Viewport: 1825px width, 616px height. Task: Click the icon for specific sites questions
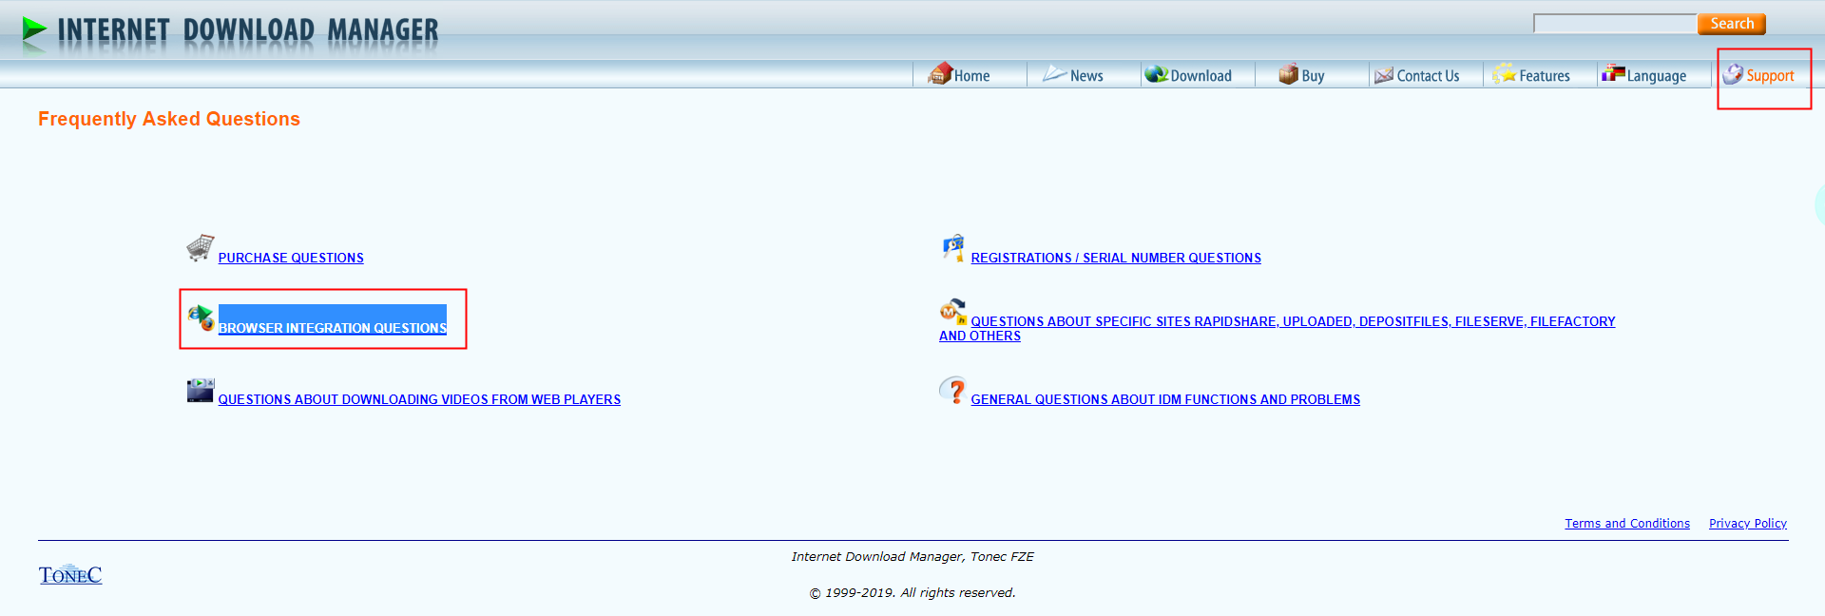click(953, 312)
